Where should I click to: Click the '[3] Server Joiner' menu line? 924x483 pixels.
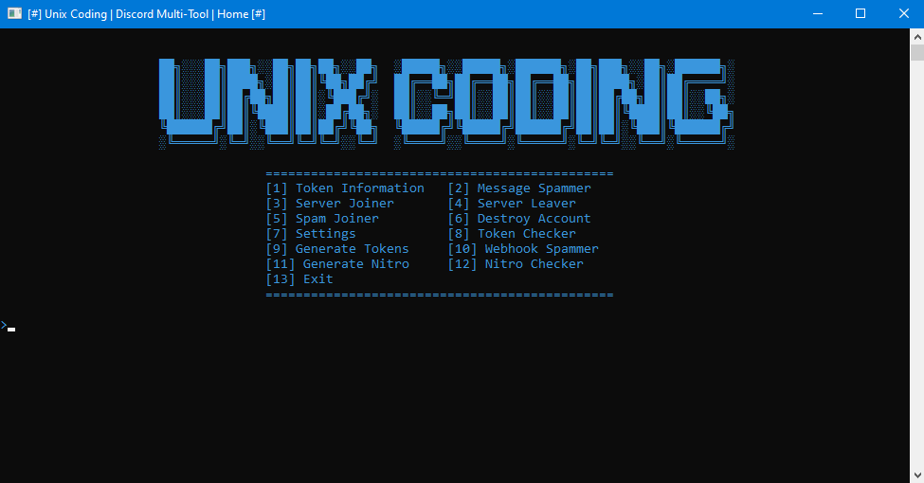click(x=330, y=204)
